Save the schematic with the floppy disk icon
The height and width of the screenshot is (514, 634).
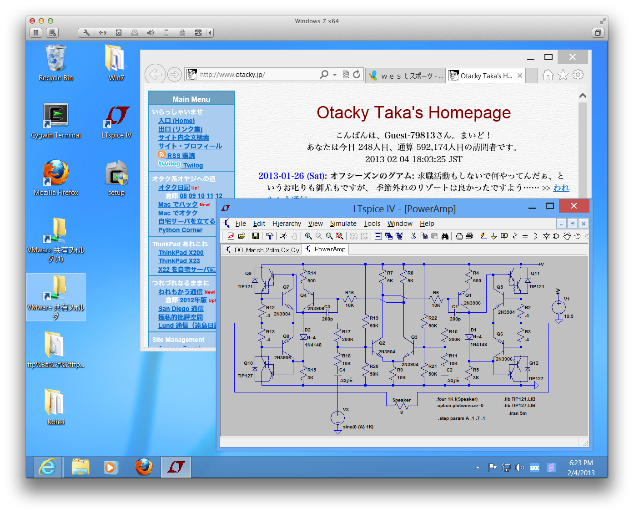256,236
